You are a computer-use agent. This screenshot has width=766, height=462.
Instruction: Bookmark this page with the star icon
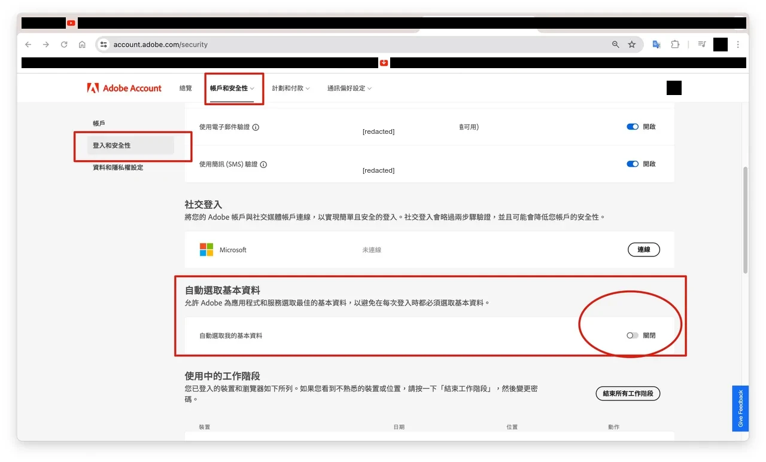[632, 45]
